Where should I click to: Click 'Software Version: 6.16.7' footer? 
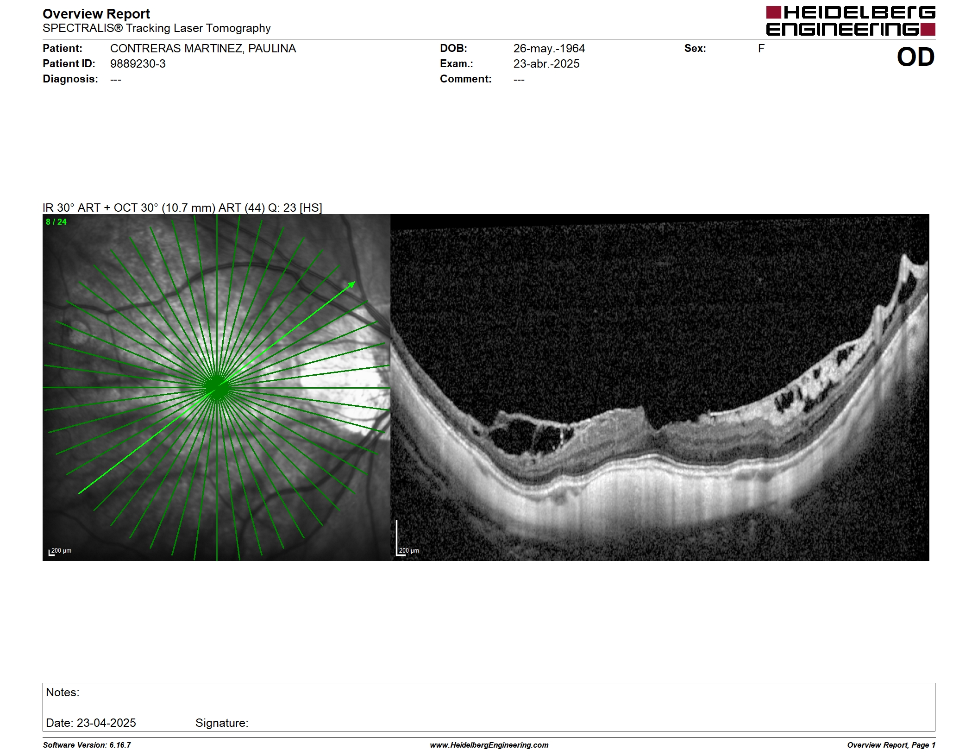(x=87, y=745)
